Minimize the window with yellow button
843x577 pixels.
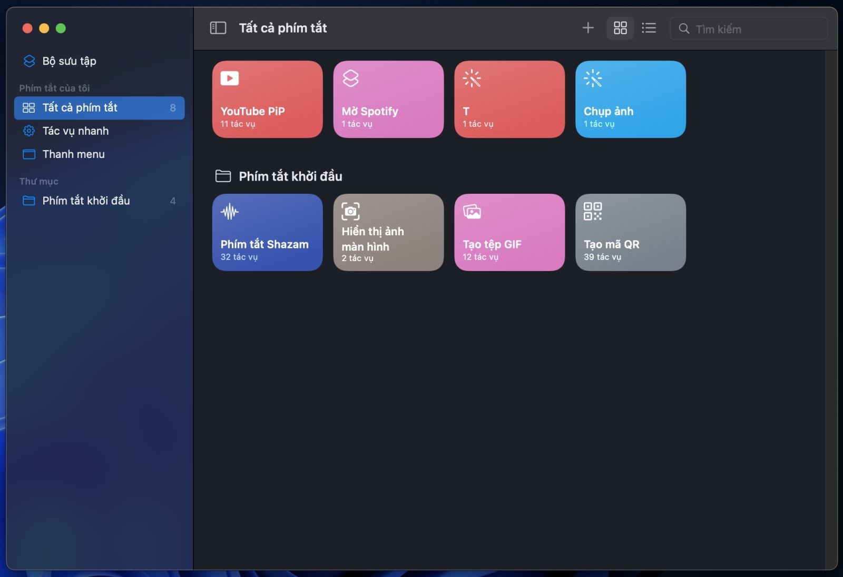[x=44, y=28]
